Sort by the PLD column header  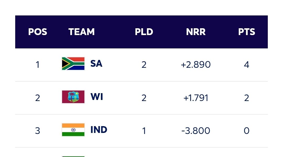click(x=144, y=32)
